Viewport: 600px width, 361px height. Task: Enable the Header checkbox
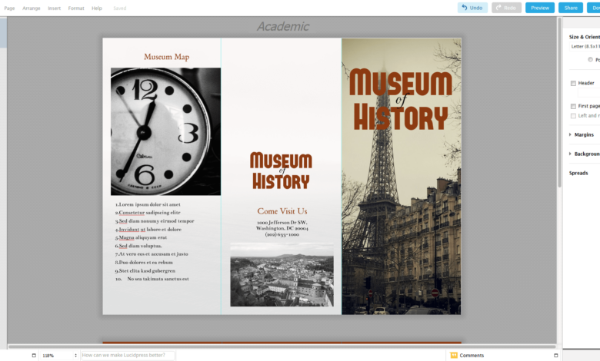(x=573, y=83)
